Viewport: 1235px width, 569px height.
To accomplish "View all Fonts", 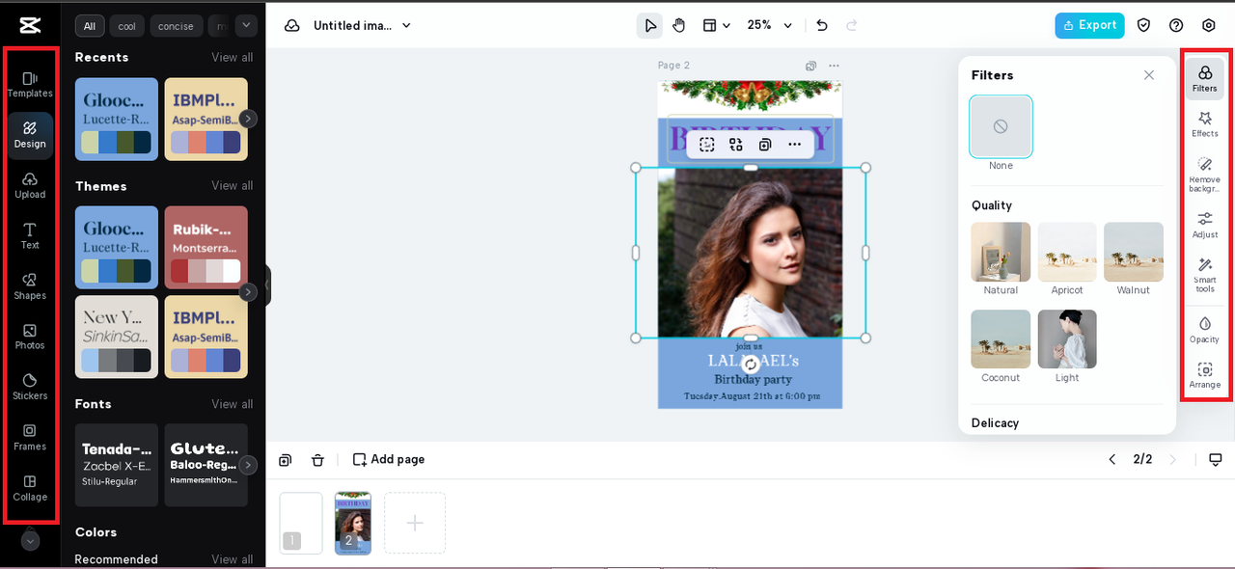I will point(233,404).
